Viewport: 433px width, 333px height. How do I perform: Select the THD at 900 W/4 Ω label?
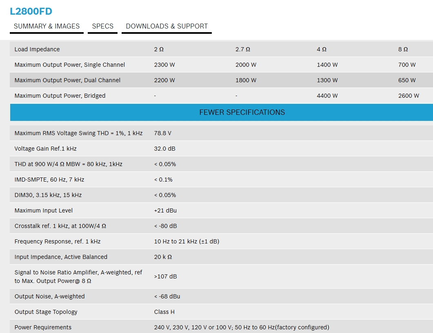[69, 164]
